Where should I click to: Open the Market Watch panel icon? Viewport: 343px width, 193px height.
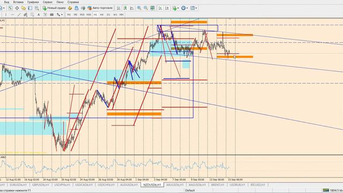[x=10, y=8]
